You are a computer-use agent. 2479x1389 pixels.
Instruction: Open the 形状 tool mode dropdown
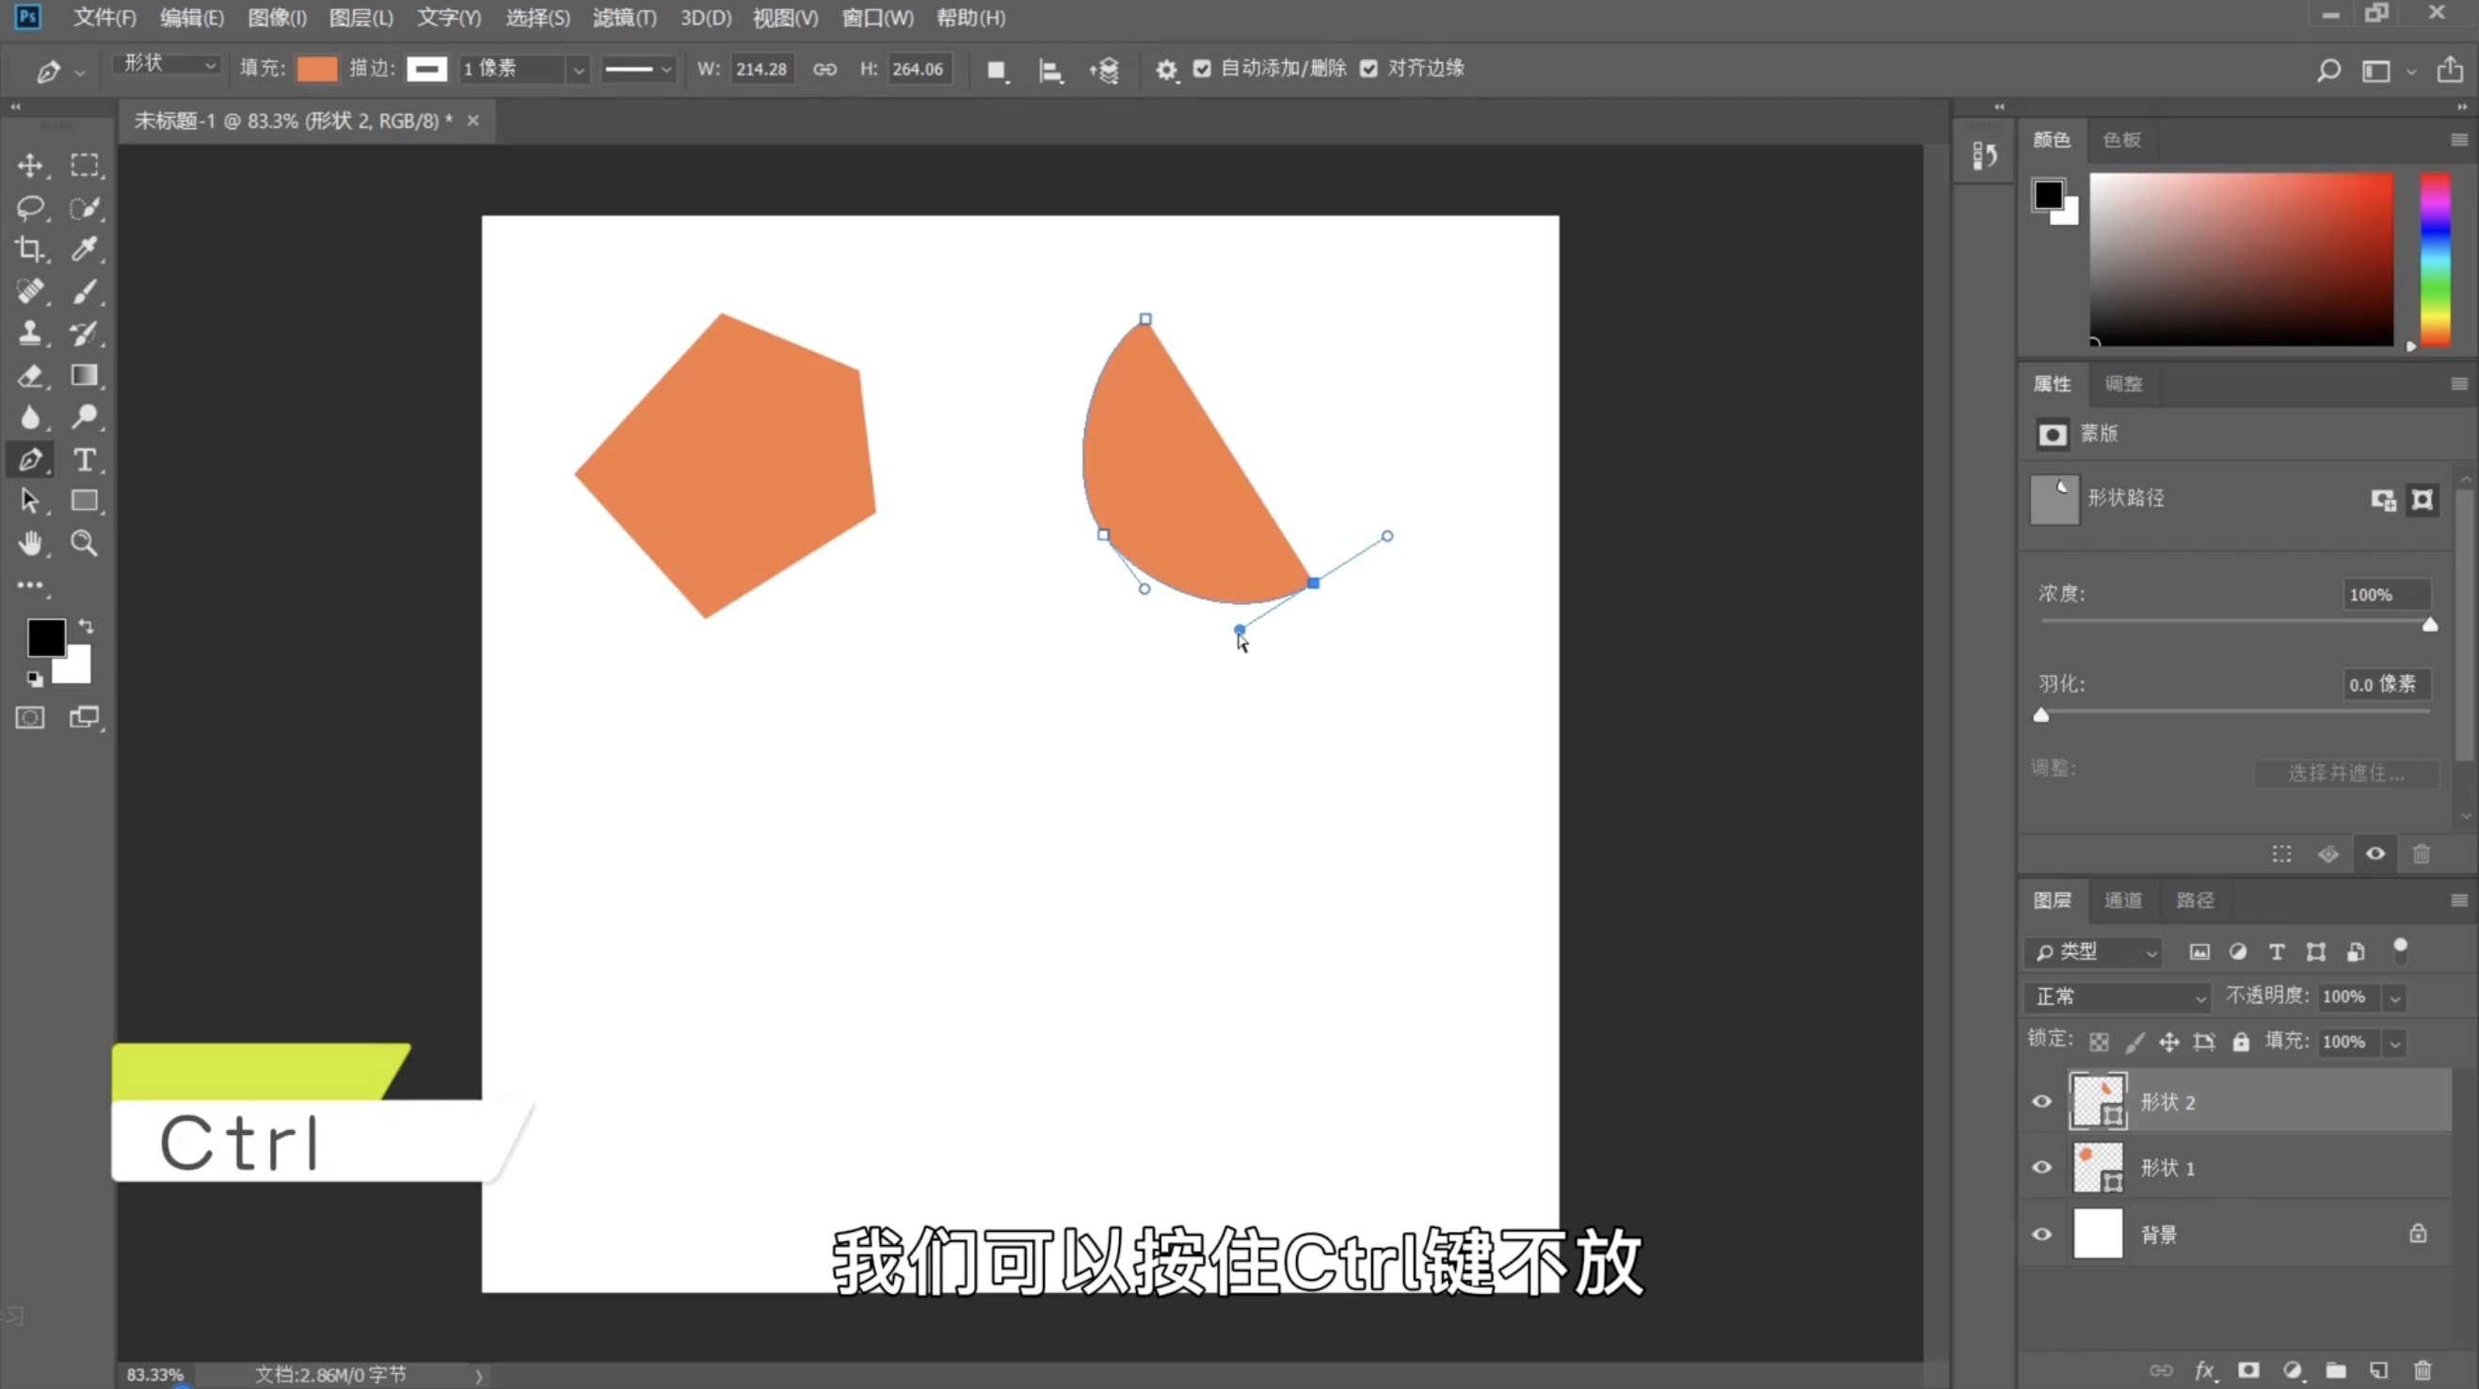(168, 65)
